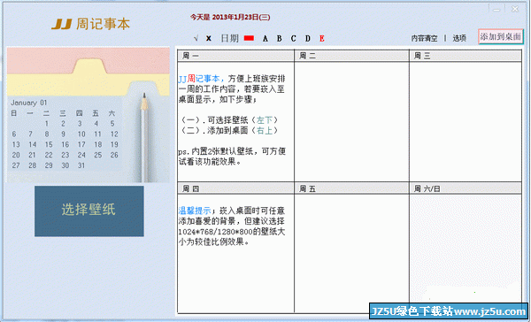Image resolution: width=531 pixels, height=322 pixels.
Task: Insert date with the 日期 button
Action: tap(229, 38)
